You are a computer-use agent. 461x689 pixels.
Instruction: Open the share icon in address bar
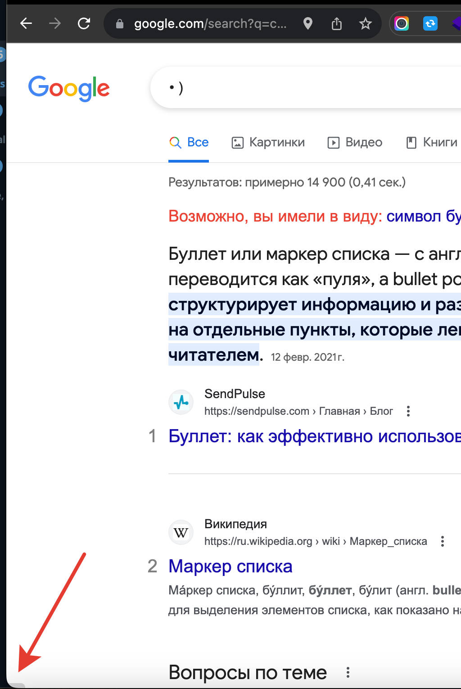[337, 23]
